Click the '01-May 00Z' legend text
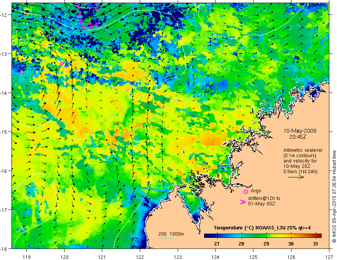337x260 pixels. [x=262, y=203]
